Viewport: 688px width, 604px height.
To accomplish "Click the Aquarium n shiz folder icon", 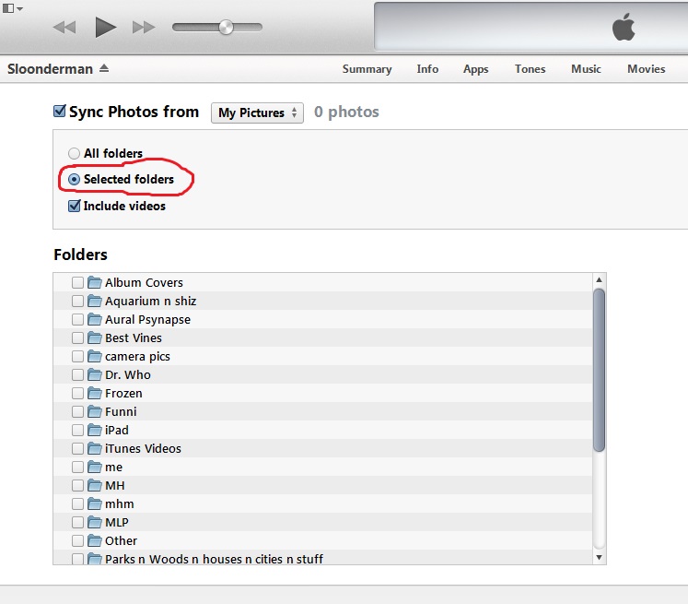I will [x=94, y=301].
